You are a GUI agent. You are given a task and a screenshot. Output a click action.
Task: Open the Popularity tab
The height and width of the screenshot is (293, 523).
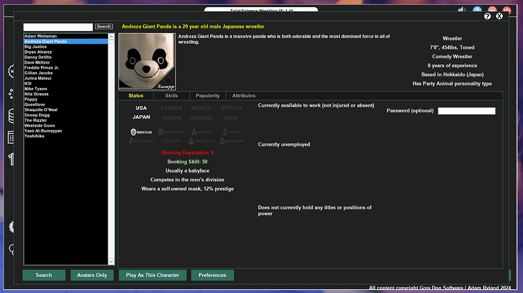tap(208, 96)
